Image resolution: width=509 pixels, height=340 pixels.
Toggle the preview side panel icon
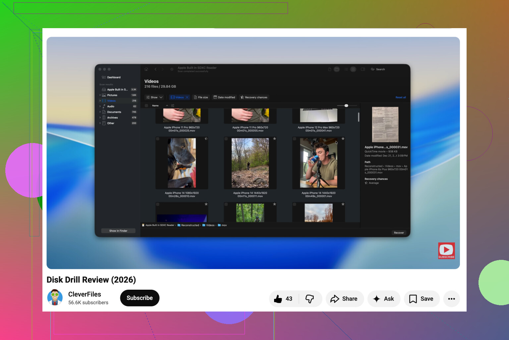coord(363,69)
